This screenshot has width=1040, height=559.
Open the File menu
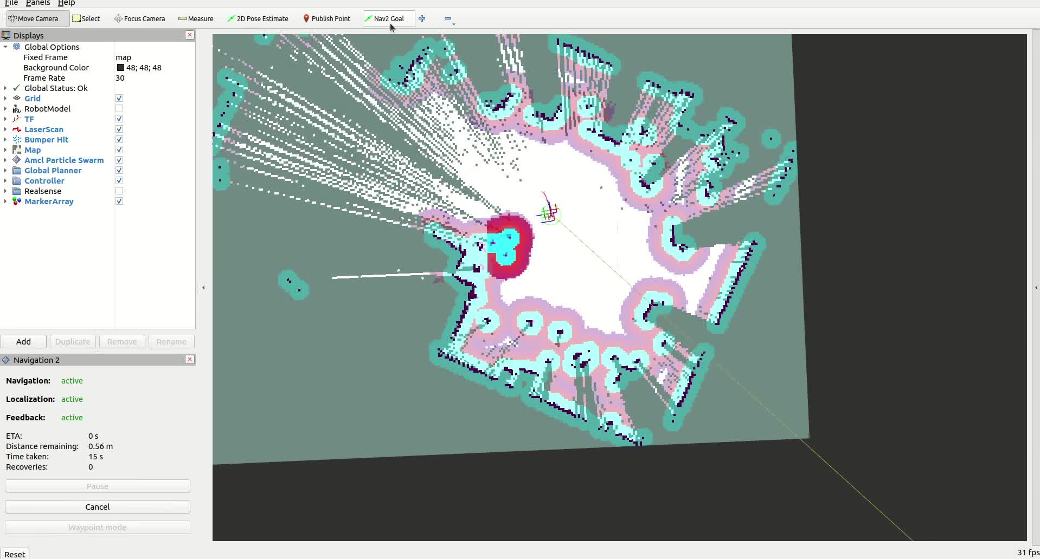[x=11, y=3]
